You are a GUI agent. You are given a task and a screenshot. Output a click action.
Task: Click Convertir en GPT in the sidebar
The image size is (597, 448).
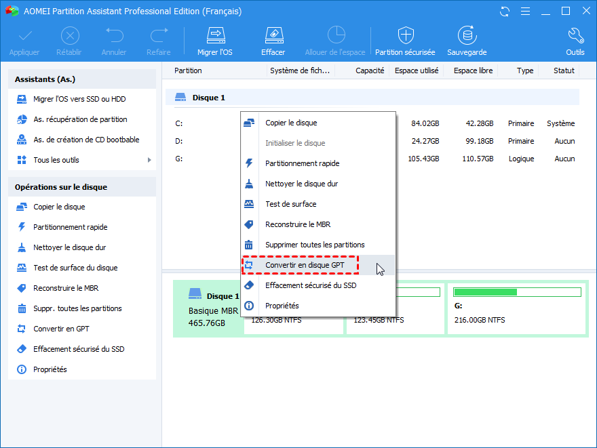coord(82,329)
